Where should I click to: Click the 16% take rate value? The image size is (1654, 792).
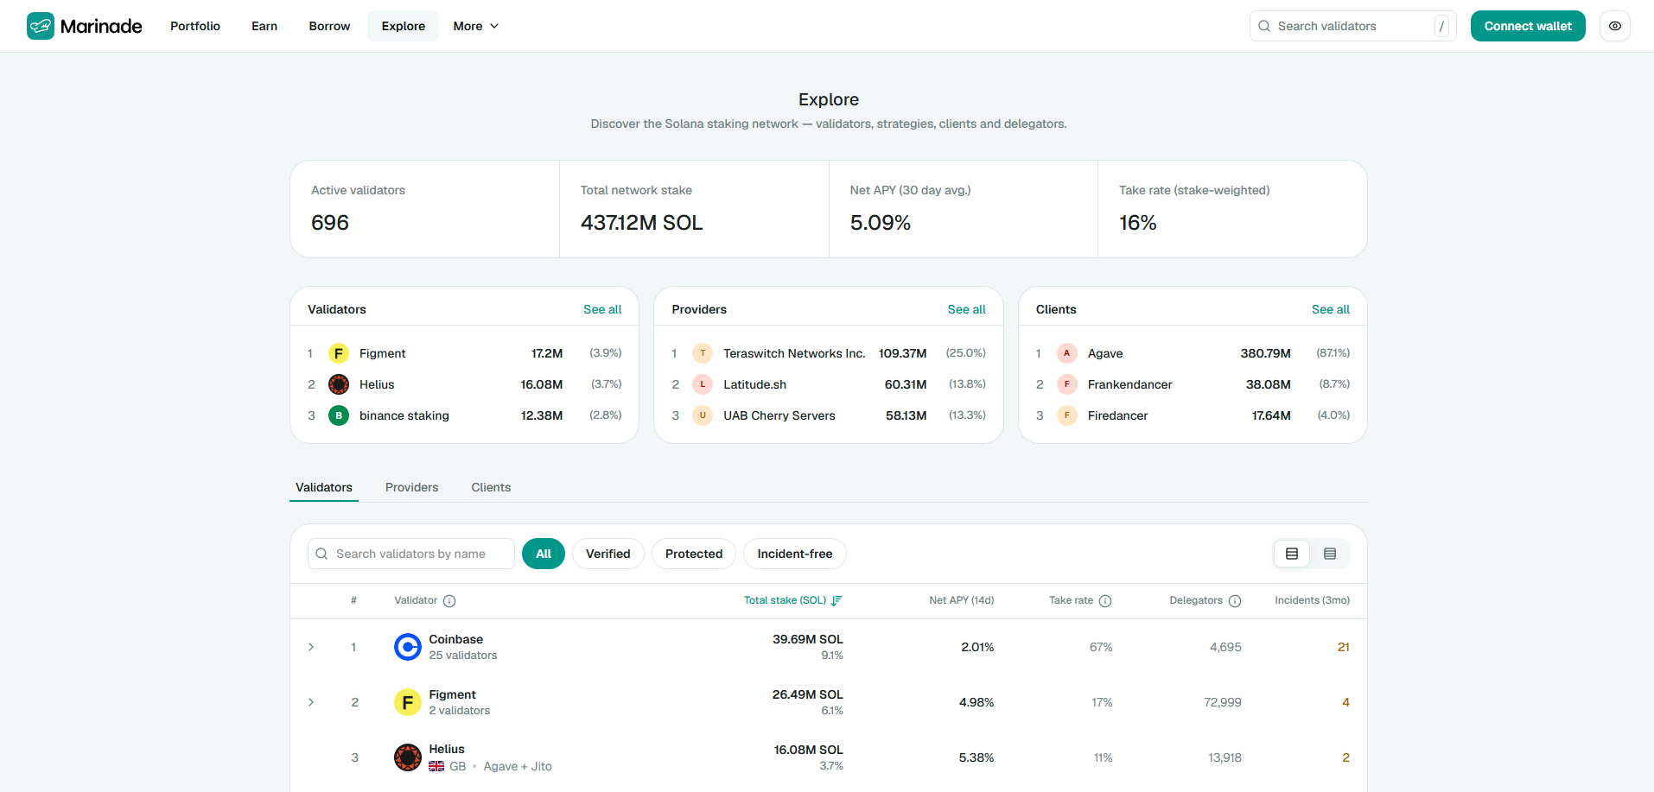pos(1138,223)
